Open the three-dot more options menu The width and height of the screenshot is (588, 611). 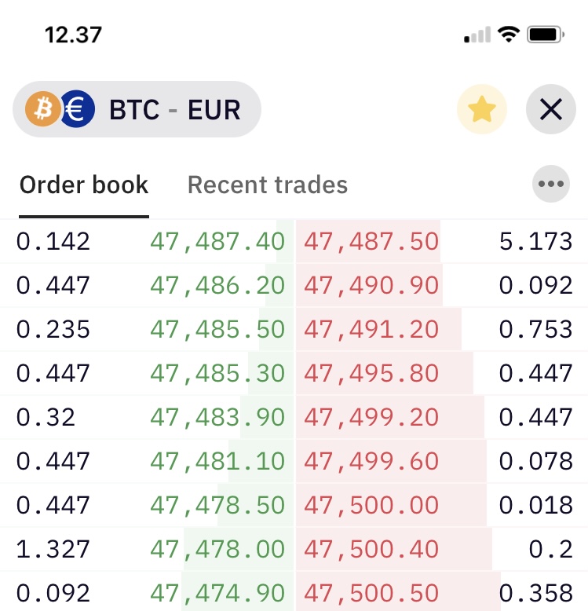551,184
